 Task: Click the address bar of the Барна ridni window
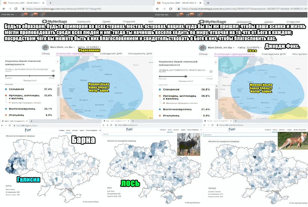[57, 125]
